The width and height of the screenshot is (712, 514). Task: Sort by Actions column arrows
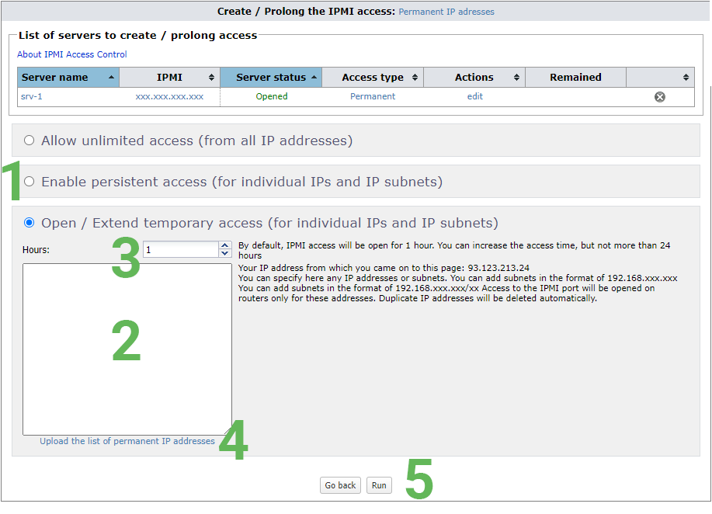pyautogui.click(x=516, y=78)
